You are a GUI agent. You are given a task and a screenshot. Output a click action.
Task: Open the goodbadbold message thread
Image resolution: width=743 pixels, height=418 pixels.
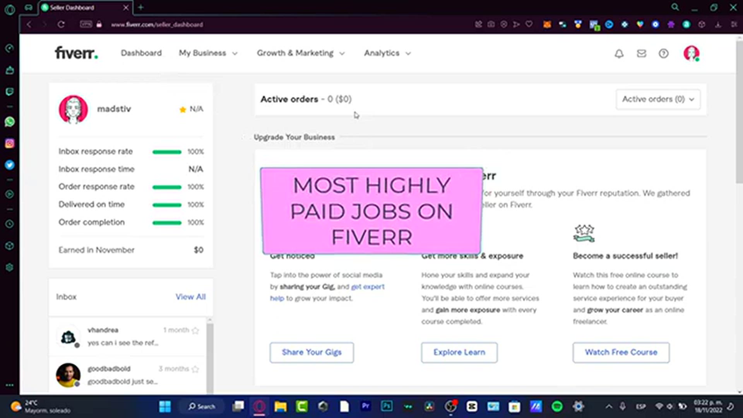coord(128,375)
